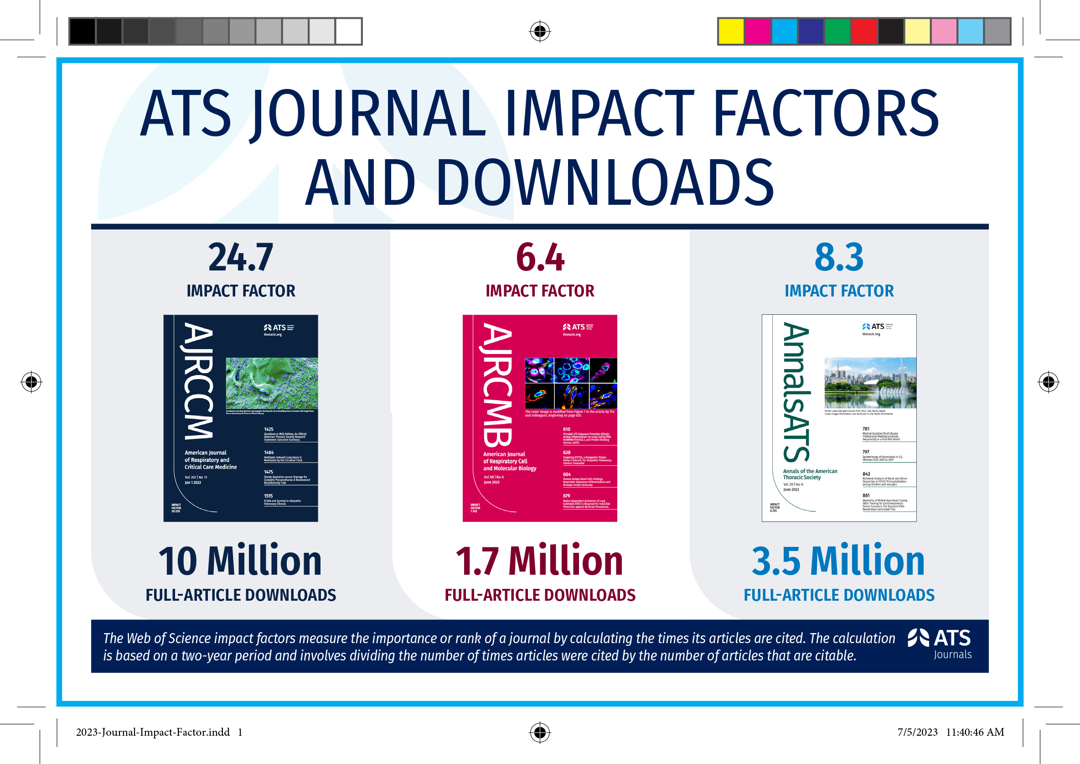Click the "2023-Journal-Impact-Factor.indd 1" slug text
Screen dimensions: 1080x764
tap(159, 732)
